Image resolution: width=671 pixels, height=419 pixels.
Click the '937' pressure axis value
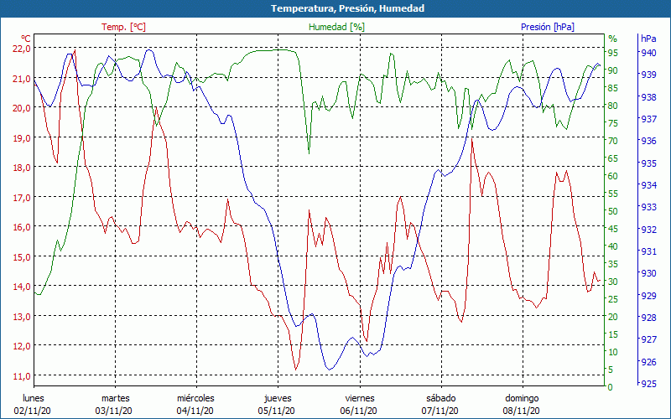pyautogui.click(x=648, y=119)
